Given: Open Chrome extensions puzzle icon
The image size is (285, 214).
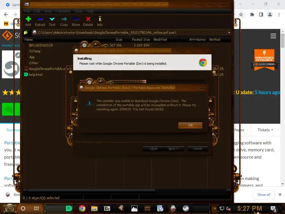Looking at the screenshot, I should [252, 14].
